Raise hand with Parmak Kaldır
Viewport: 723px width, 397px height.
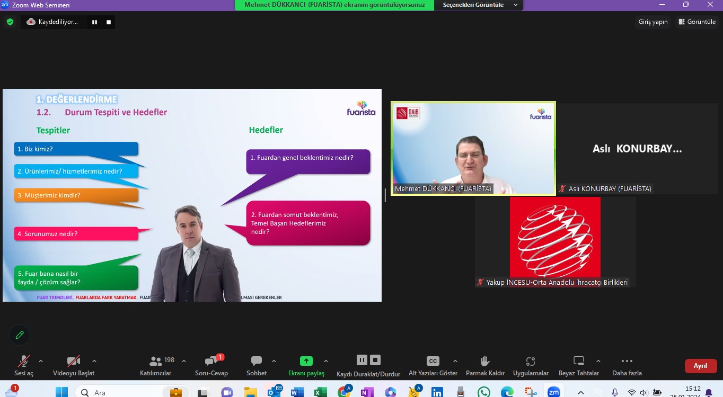(x=485, y=365)
